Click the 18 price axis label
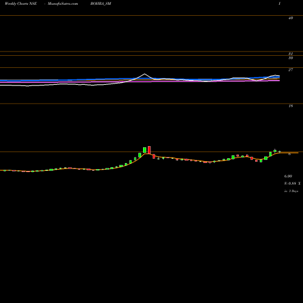This screenshot has height=303, width=303. point(290,106)
